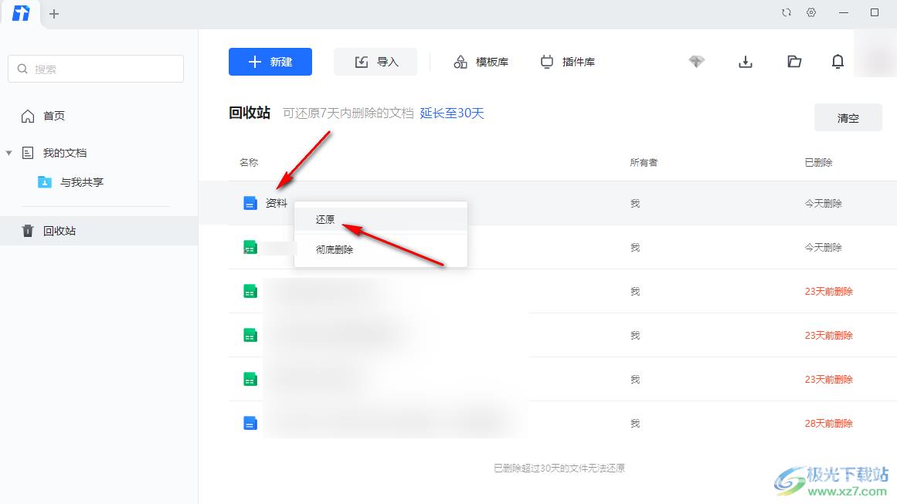Image resolution: width=897 pixels, height=504 pixels.
Task: Open the folder icon in toolbar
Action: (794, 61)
